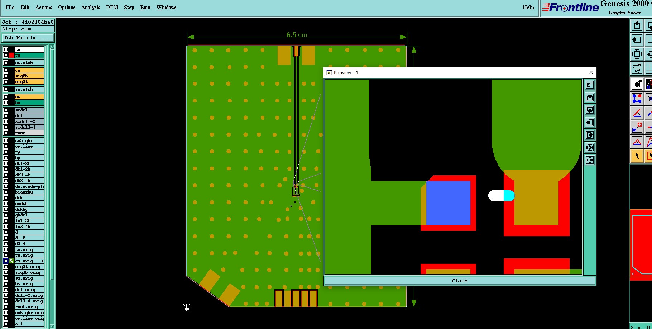Click Popview pan left icon

point(590,123)
